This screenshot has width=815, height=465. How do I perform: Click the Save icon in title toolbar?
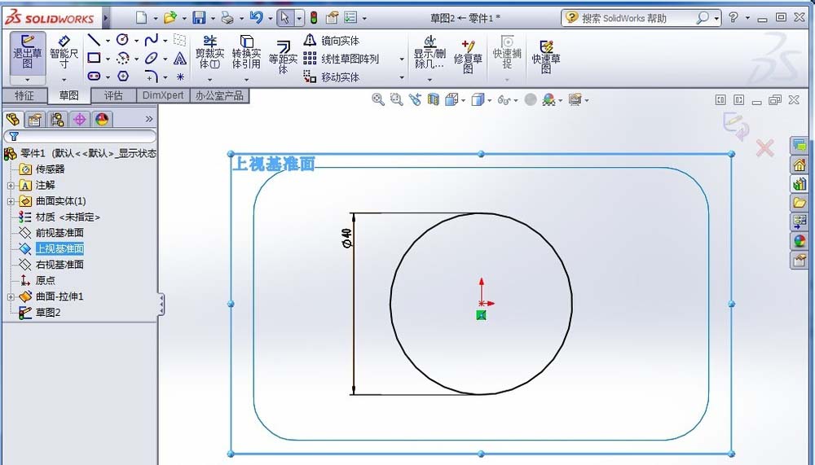tap(199, 18)
